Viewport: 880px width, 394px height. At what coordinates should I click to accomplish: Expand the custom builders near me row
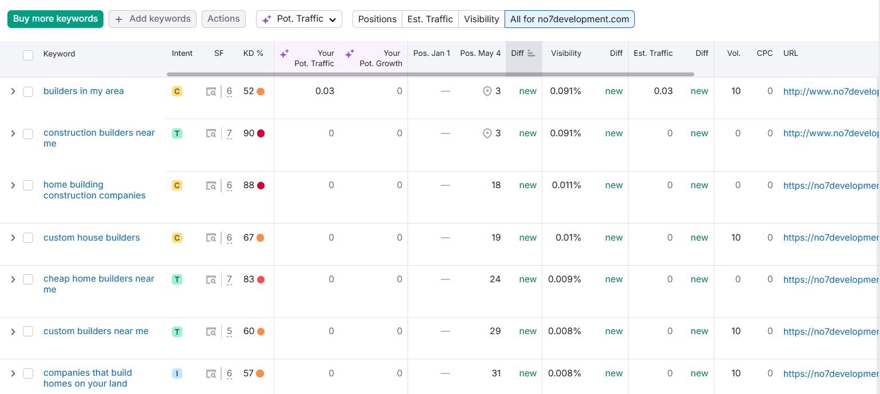click(13, 331)
